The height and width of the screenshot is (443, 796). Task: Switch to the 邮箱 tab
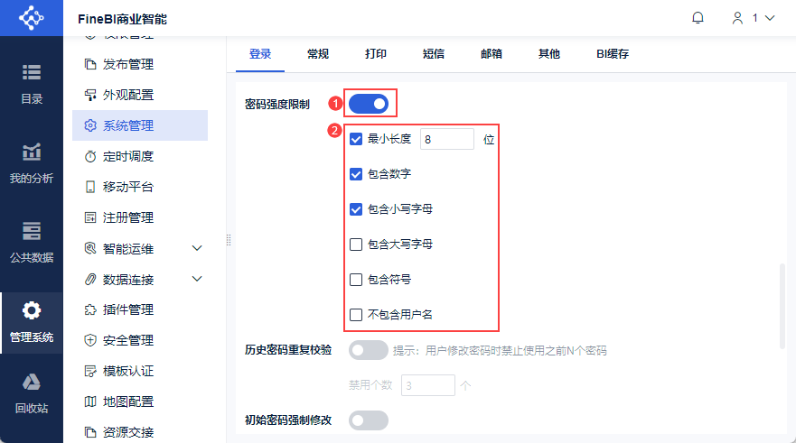pos(492,54)
